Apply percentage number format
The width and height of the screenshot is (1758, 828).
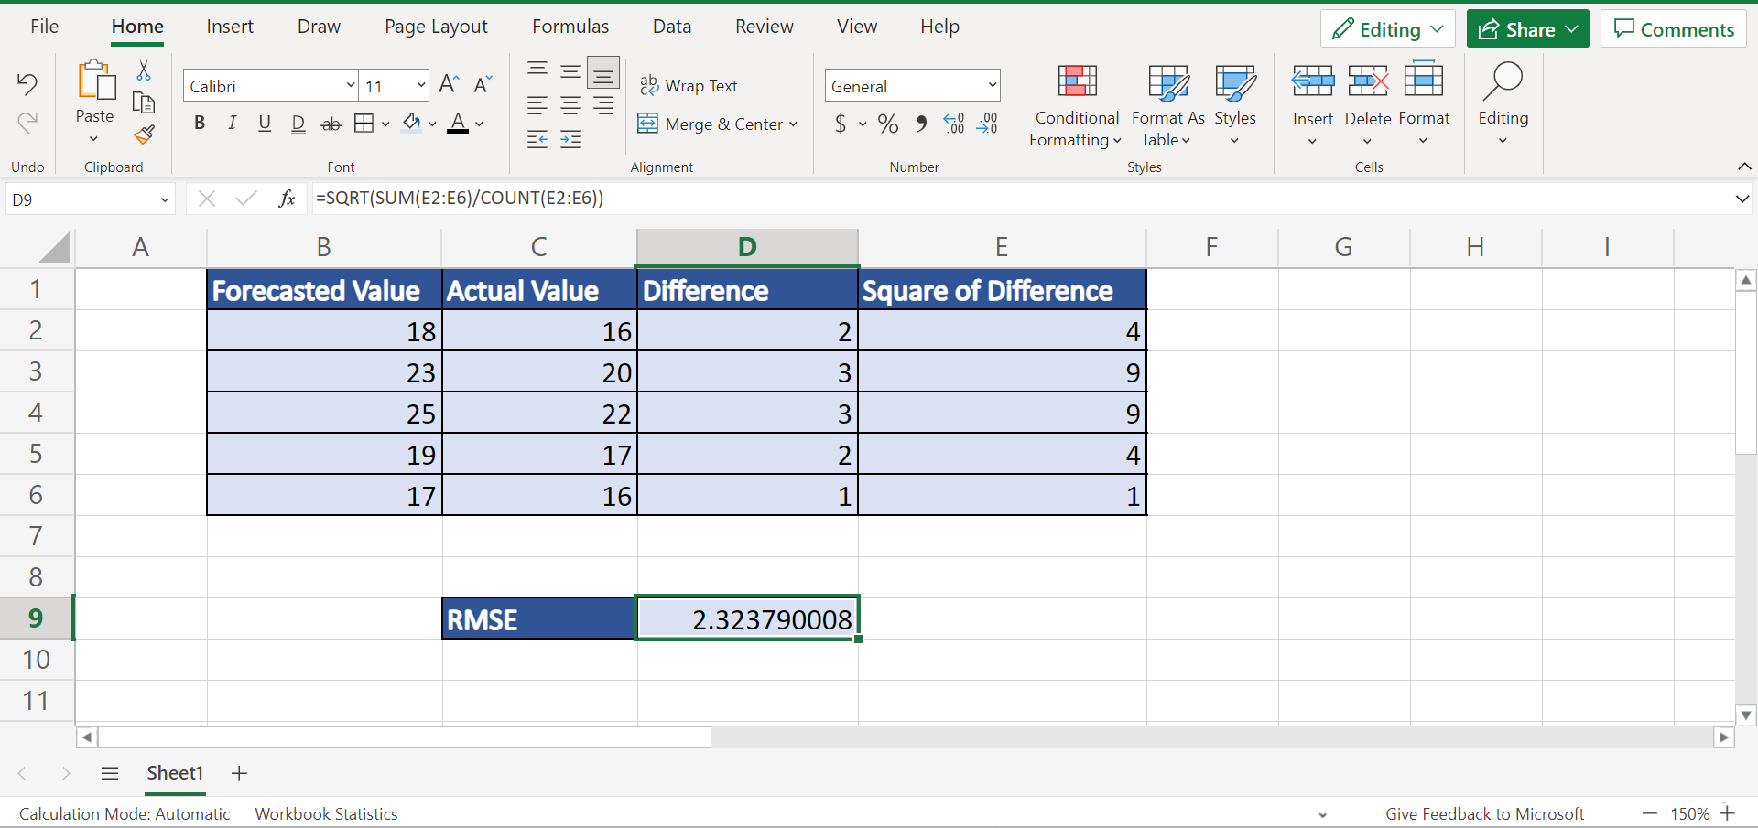coord(885,124)
